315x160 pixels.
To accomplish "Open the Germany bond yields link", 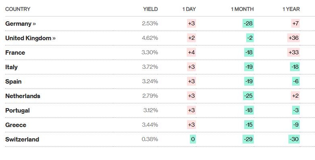I will [21, 24].
